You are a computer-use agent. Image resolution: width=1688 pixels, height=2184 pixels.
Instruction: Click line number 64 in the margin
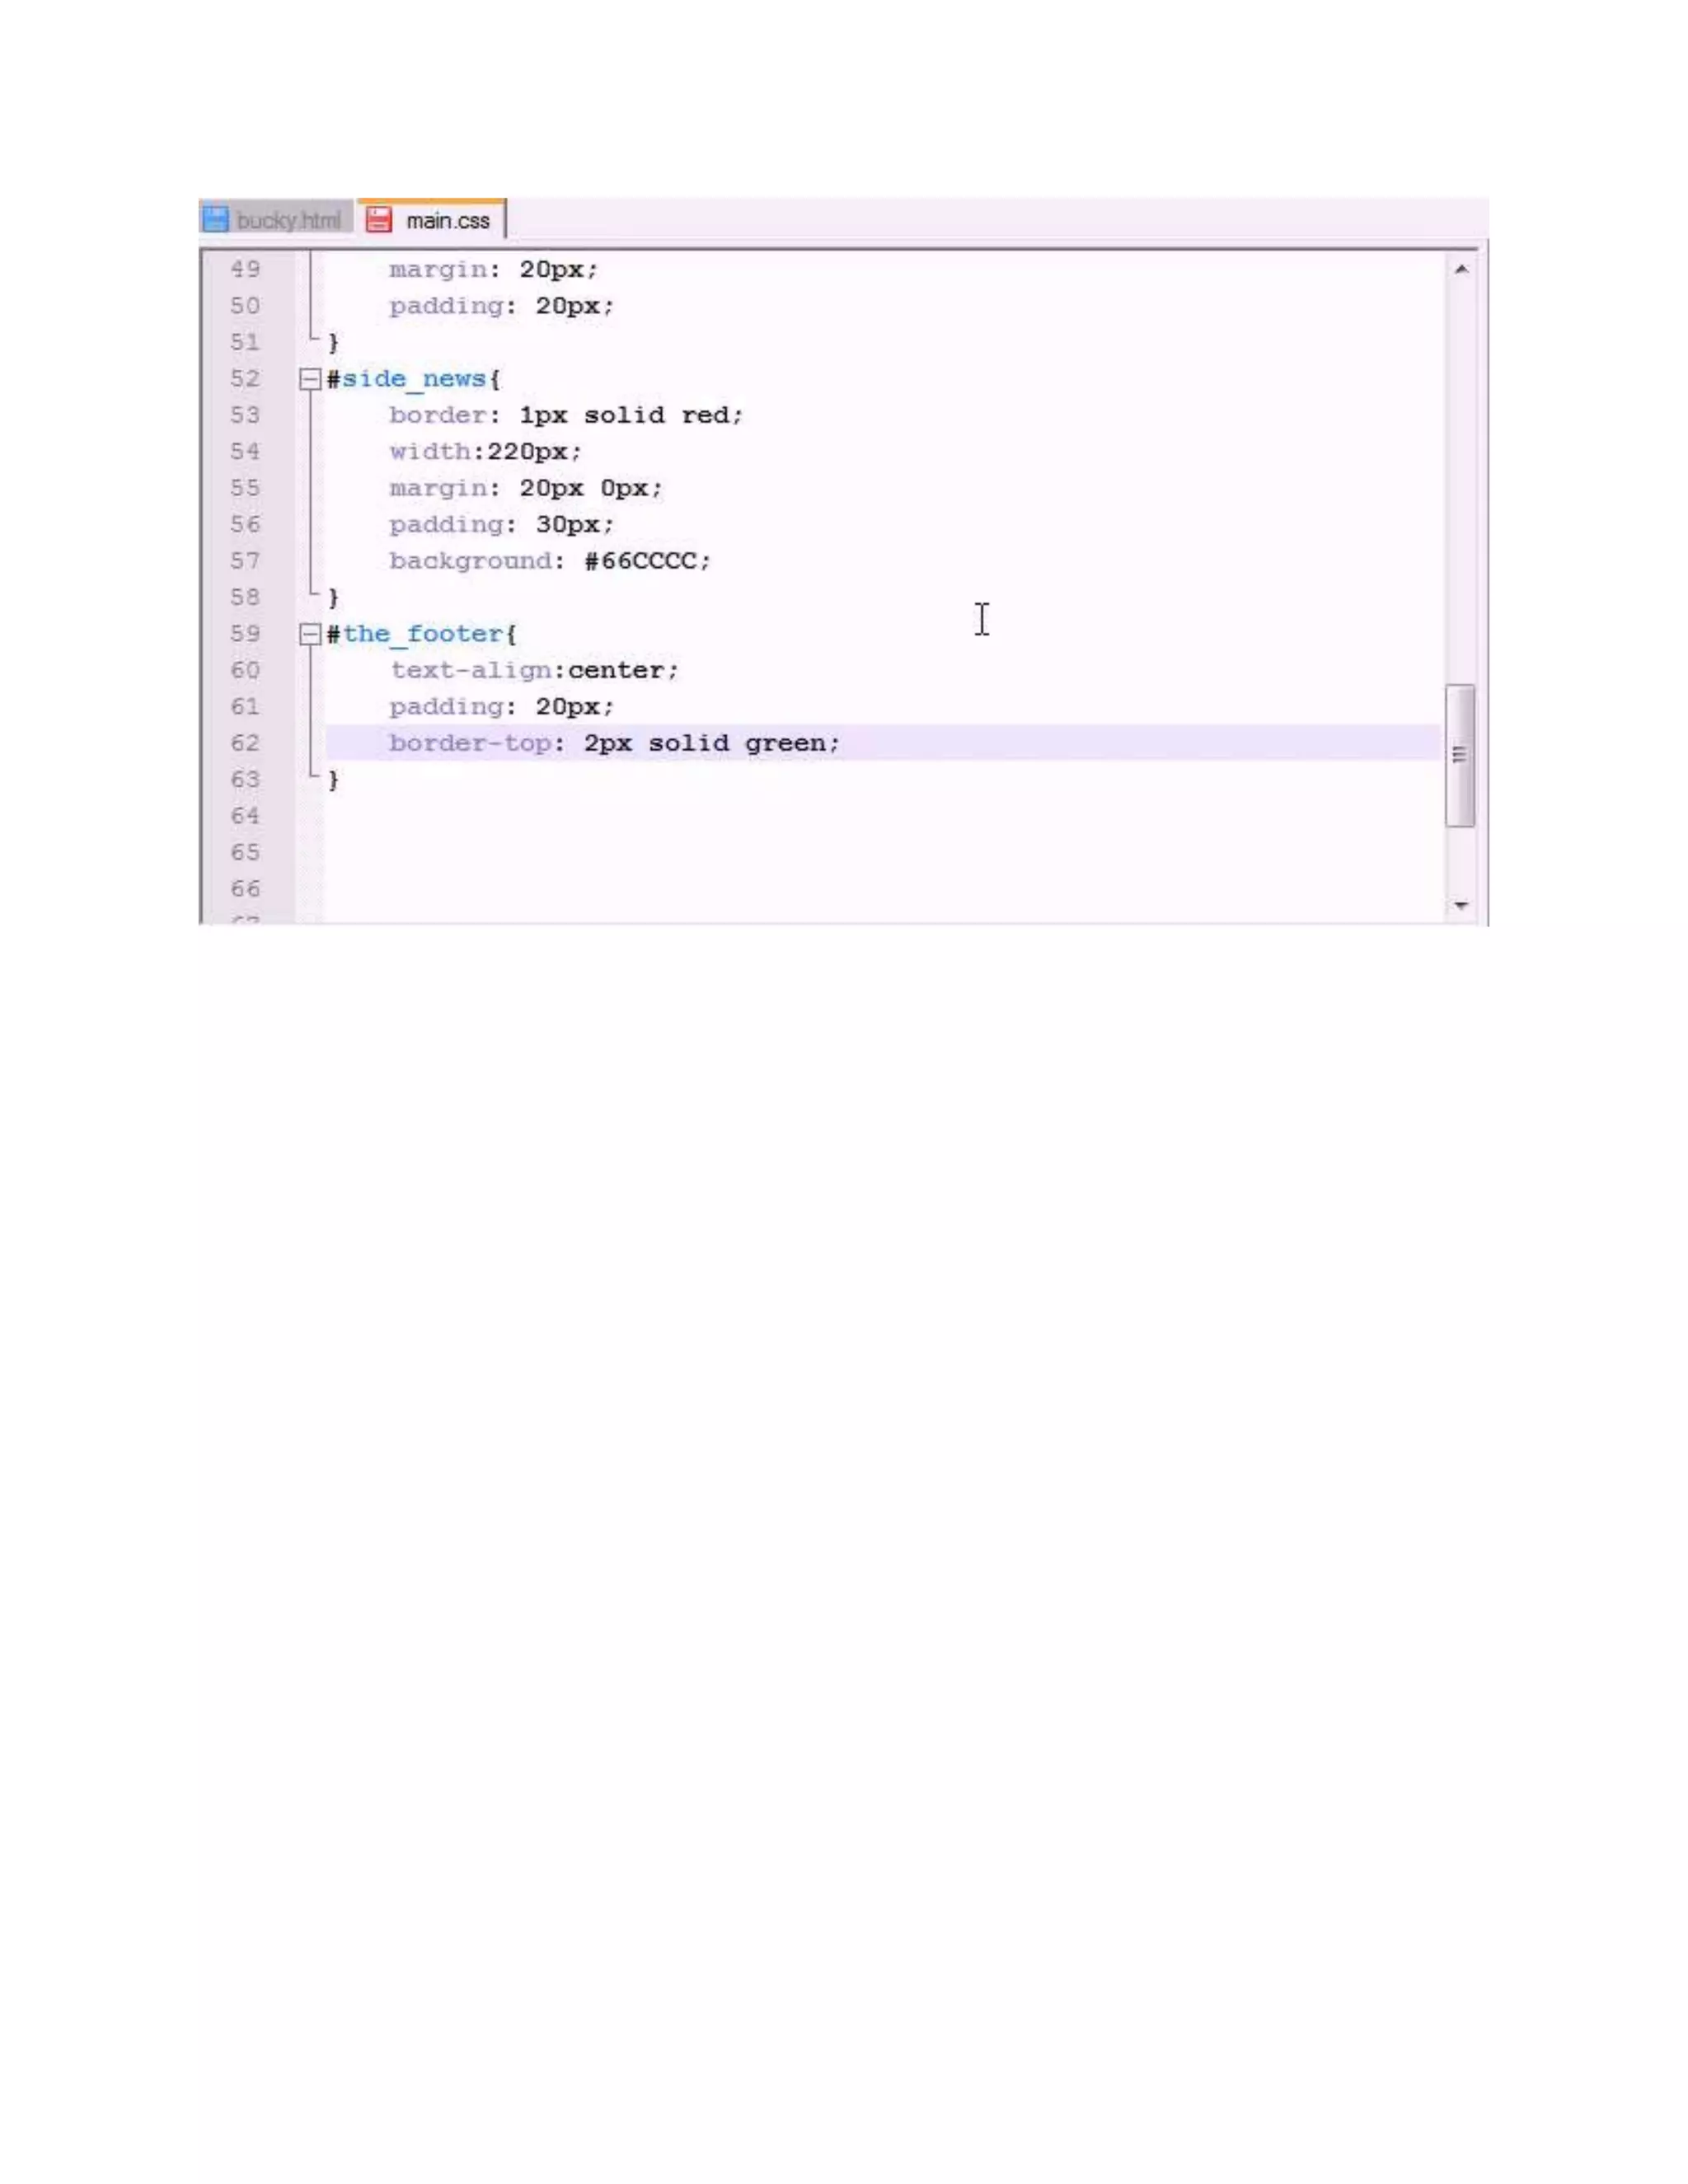(x=245, y=816)
